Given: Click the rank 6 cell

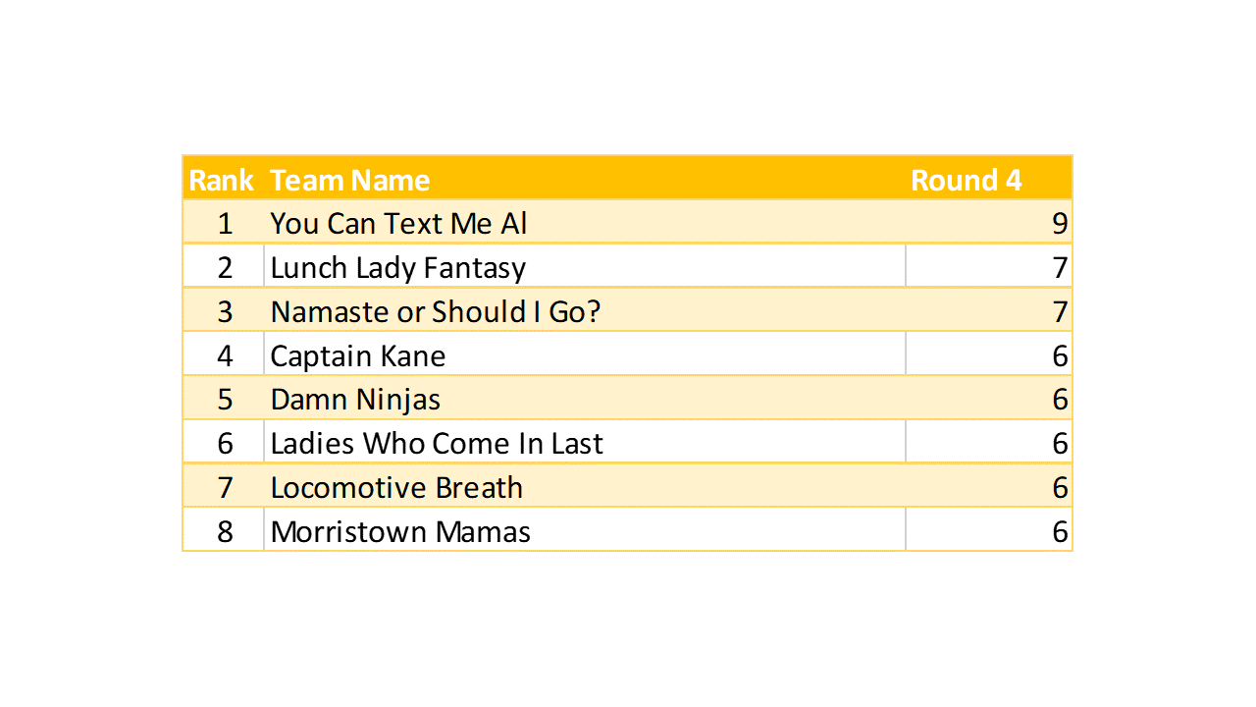Looking at the screenshot, I should [225, 444].
